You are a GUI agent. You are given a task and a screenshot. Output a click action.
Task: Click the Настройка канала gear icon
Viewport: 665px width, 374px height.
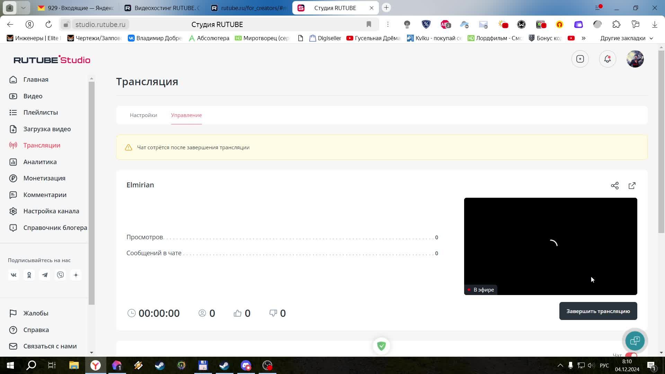(x=13, y=211)
